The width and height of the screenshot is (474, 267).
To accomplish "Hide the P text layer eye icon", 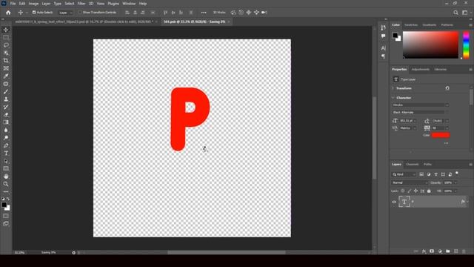I will pyautogui.click(x=394, y=202).
